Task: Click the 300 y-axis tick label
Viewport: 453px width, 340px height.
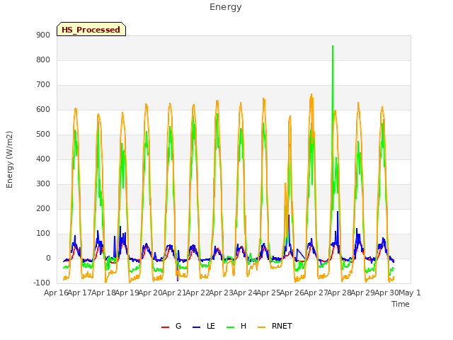Action: pyautogui.click(x=43, y=184)
